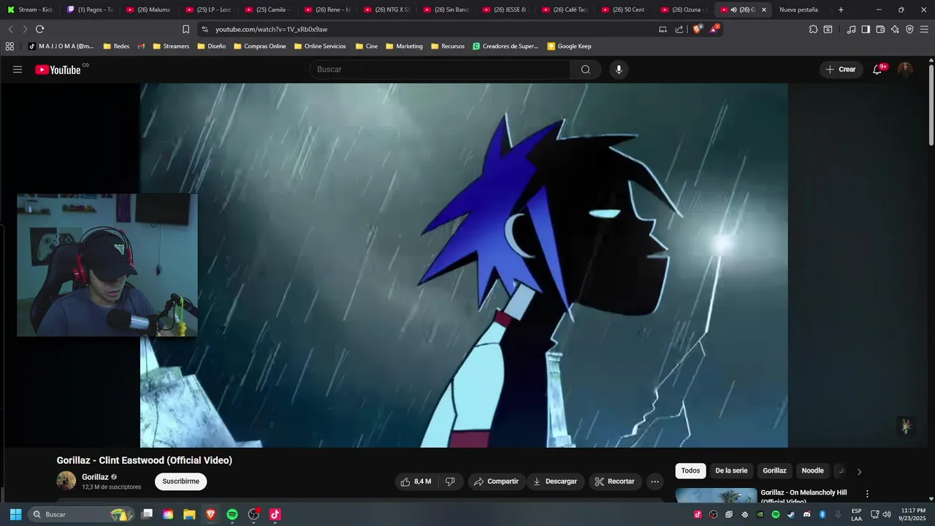
Task: Open the Diseño bookmark folder
Action: [x=212, y=46]
